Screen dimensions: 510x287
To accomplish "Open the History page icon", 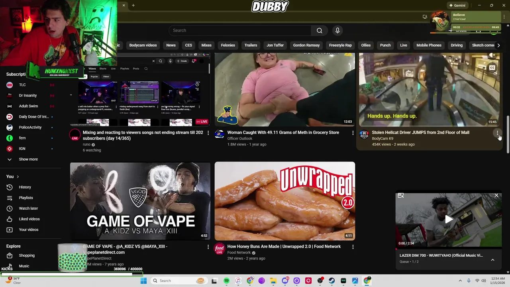I will click(10, 187).
